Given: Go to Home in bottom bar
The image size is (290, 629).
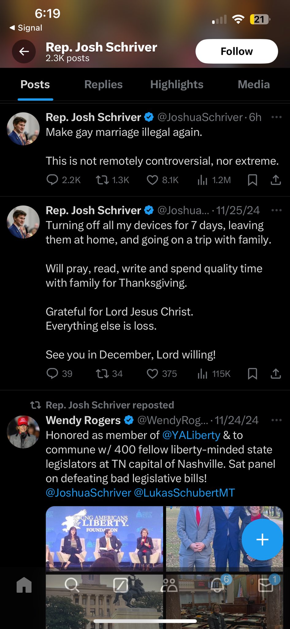Looking at the screenshot, I should (24, 585).
